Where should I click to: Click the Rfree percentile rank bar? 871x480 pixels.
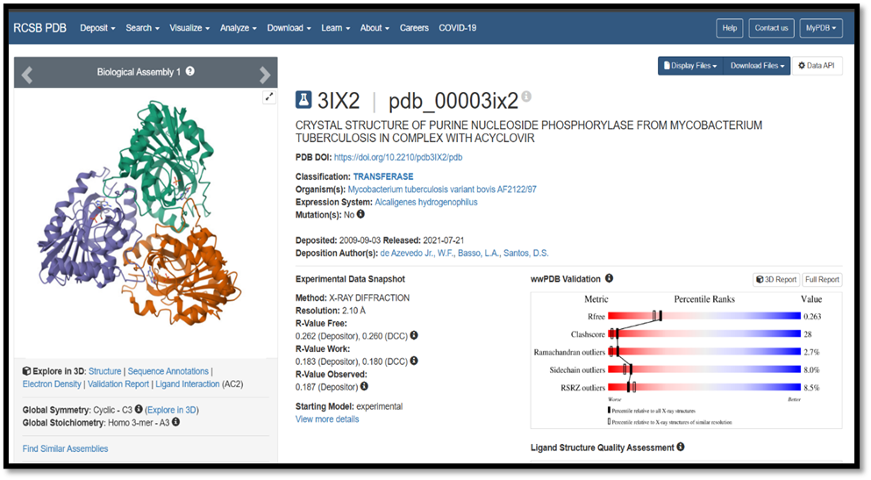point(704,317)
